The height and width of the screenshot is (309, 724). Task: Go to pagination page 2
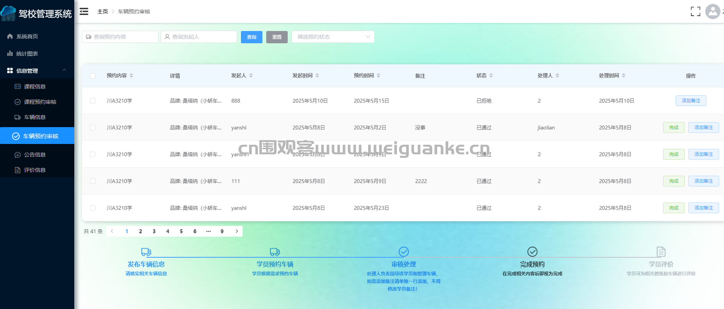tap(141, 231)
